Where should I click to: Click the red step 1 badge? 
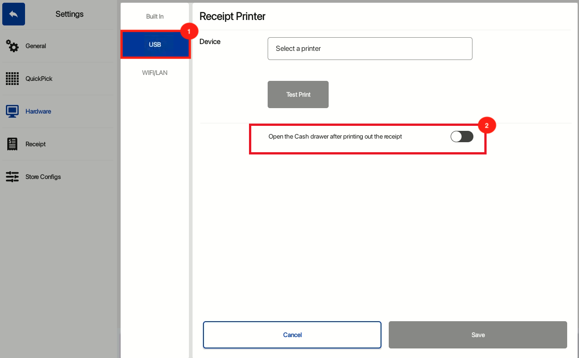[x=189, y=32]
